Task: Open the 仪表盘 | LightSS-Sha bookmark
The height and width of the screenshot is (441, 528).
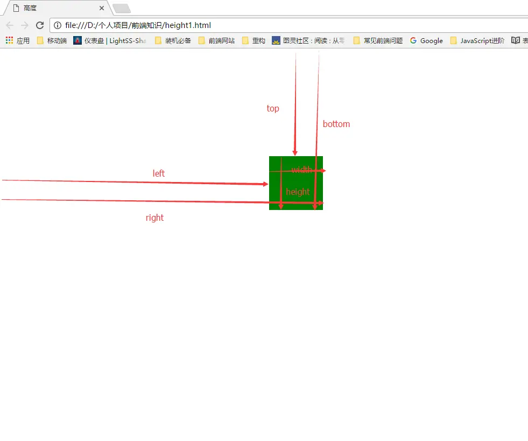Action: (110, 41)
